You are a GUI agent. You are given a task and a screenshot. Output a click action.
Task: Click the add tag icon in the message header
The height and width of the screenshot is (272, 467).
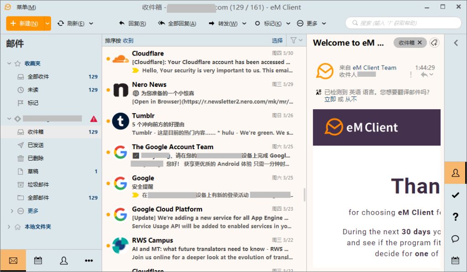[434, 42]
